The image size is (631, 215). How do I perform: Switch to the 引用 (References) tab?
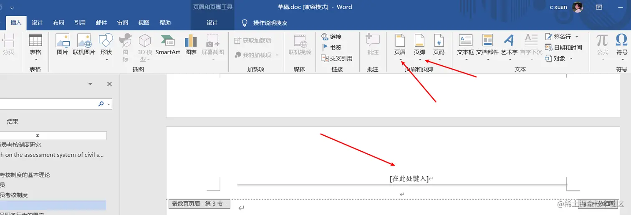[80, 23]
